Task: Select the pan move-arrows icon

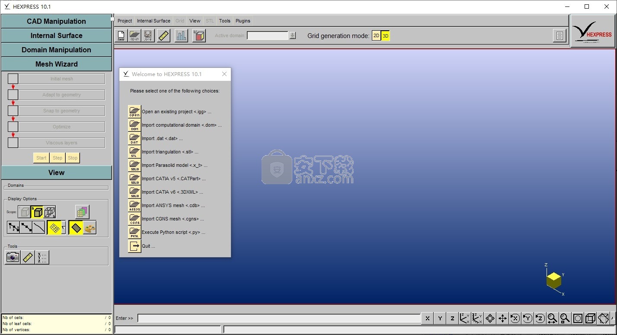Action: coord(502,319)
